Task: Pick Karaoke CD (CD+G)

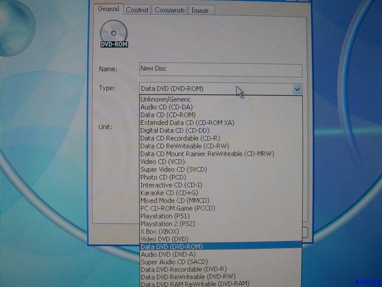Action: pyautogui.click(x=221, y=193)
